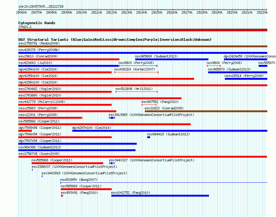
Task: Click nssv25883 (Perry2008) label
Action: [38, 108]
